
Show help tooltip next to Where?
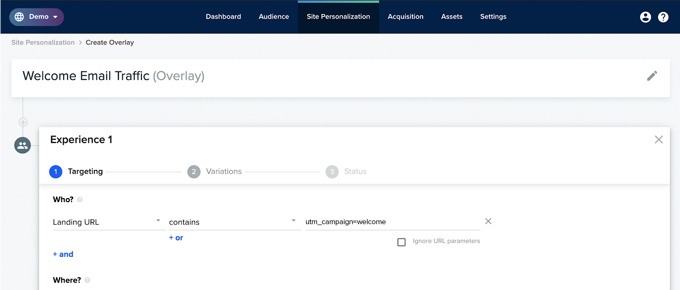(88, 280)
